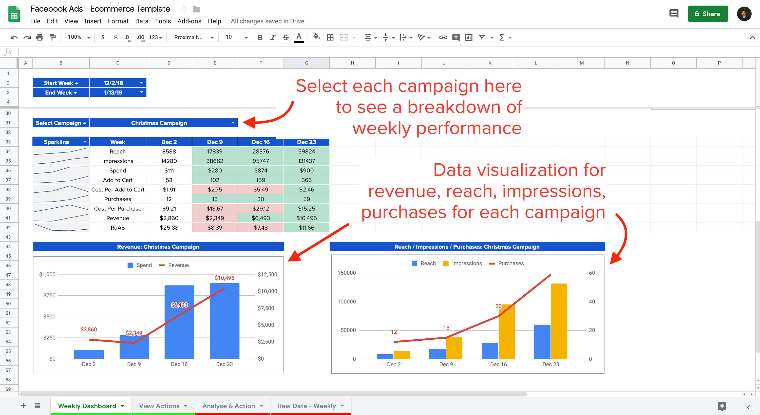Click the Undo icon
Screen dimensions: 760x415
point(14,37)
